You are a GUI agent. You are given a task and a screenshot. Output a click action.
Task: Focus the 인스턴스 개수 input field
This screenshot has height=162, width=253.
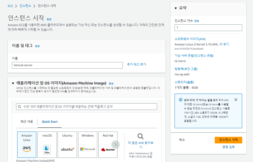208,28
